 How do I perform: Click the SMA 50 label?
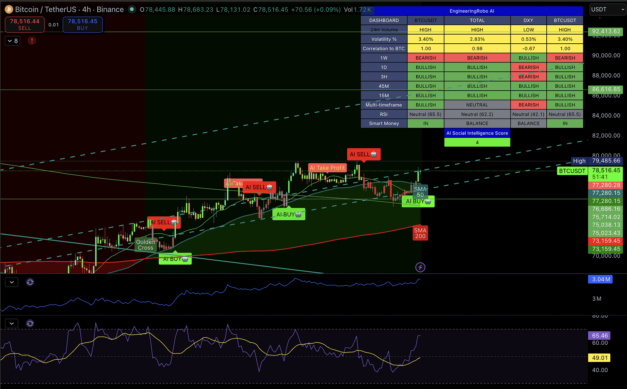420,192
